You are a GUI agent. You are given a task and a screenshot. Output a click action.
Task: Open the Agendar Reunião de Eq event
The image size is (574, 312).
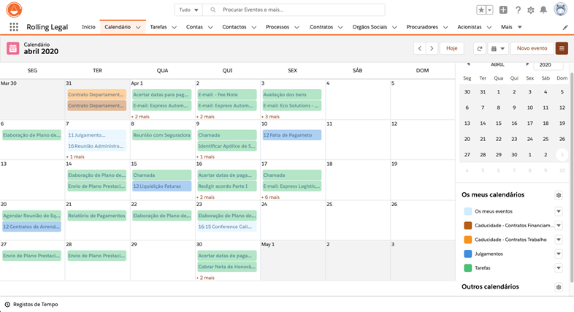tap(31, 216)
